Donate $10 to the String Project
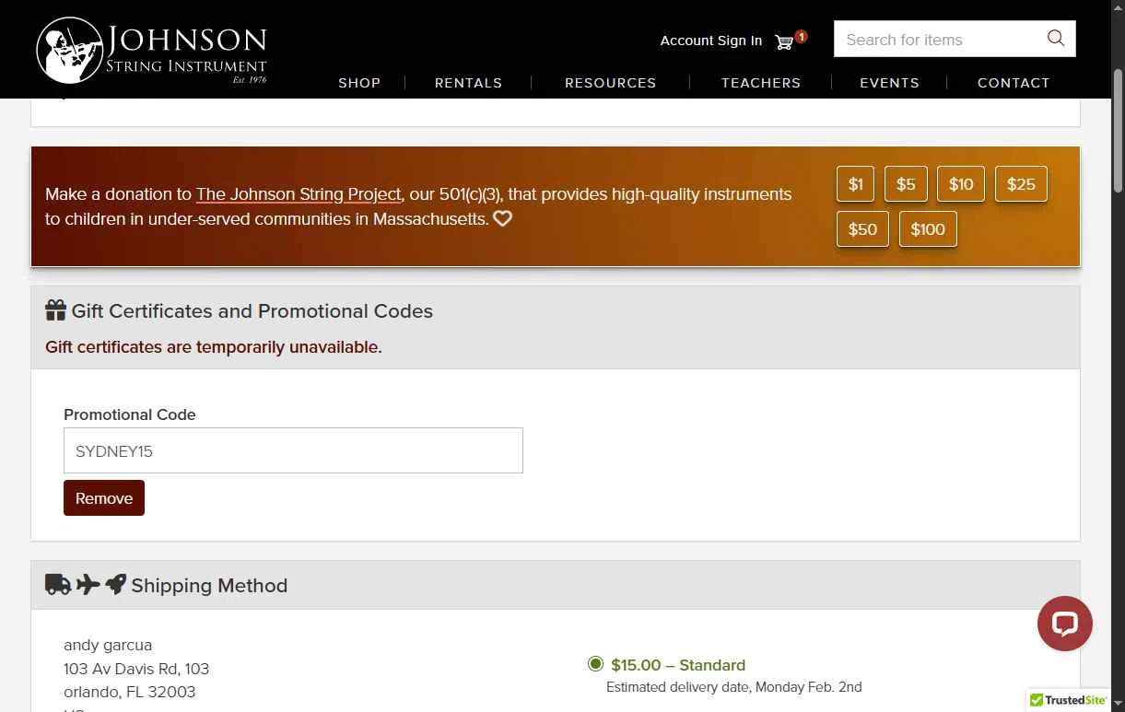Viewport: 1125px width, 712px height. coord(961,184)
